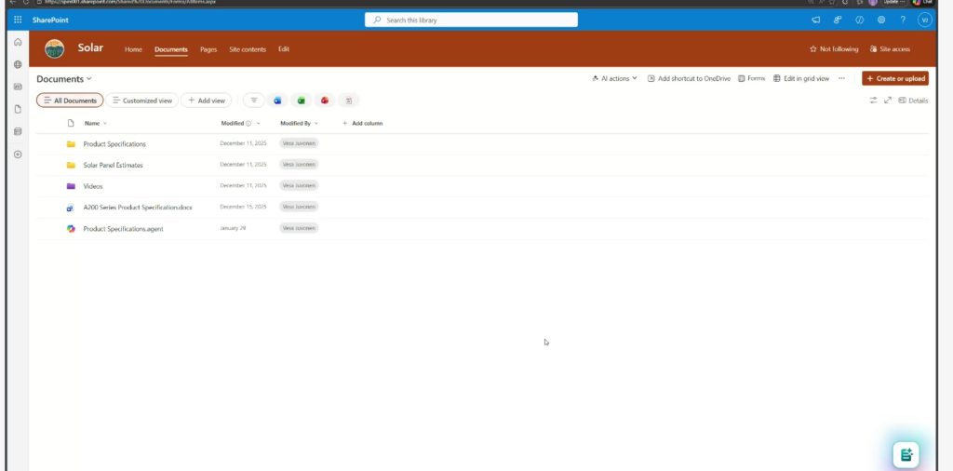Click the megaphone icon in header
Image resolution: width=953 pixels, height=471 pixels.
point(816,20)
